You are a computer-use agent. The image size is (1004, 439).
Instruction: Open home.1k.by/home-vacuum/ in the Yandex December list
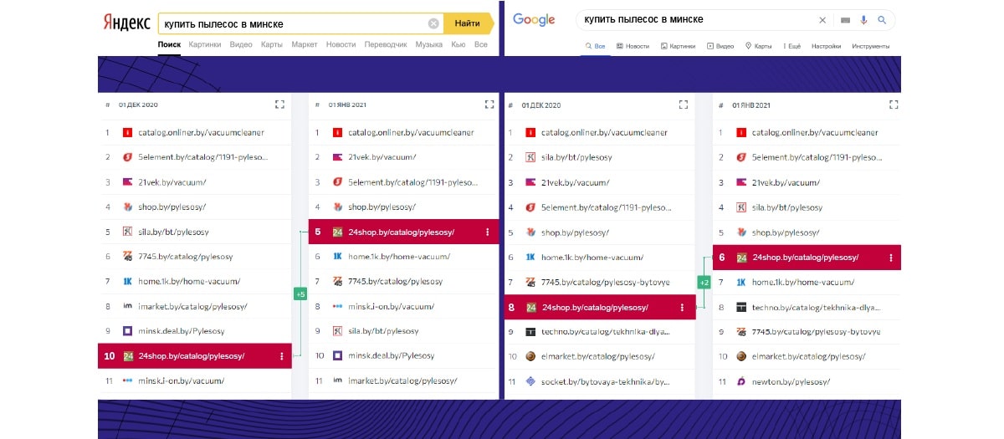(x=189, y=282)
